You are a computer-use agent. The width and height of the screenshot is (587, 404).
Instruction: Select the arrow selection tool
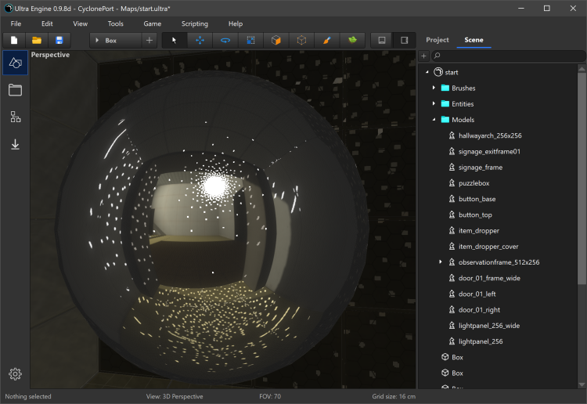click(175, 40)
